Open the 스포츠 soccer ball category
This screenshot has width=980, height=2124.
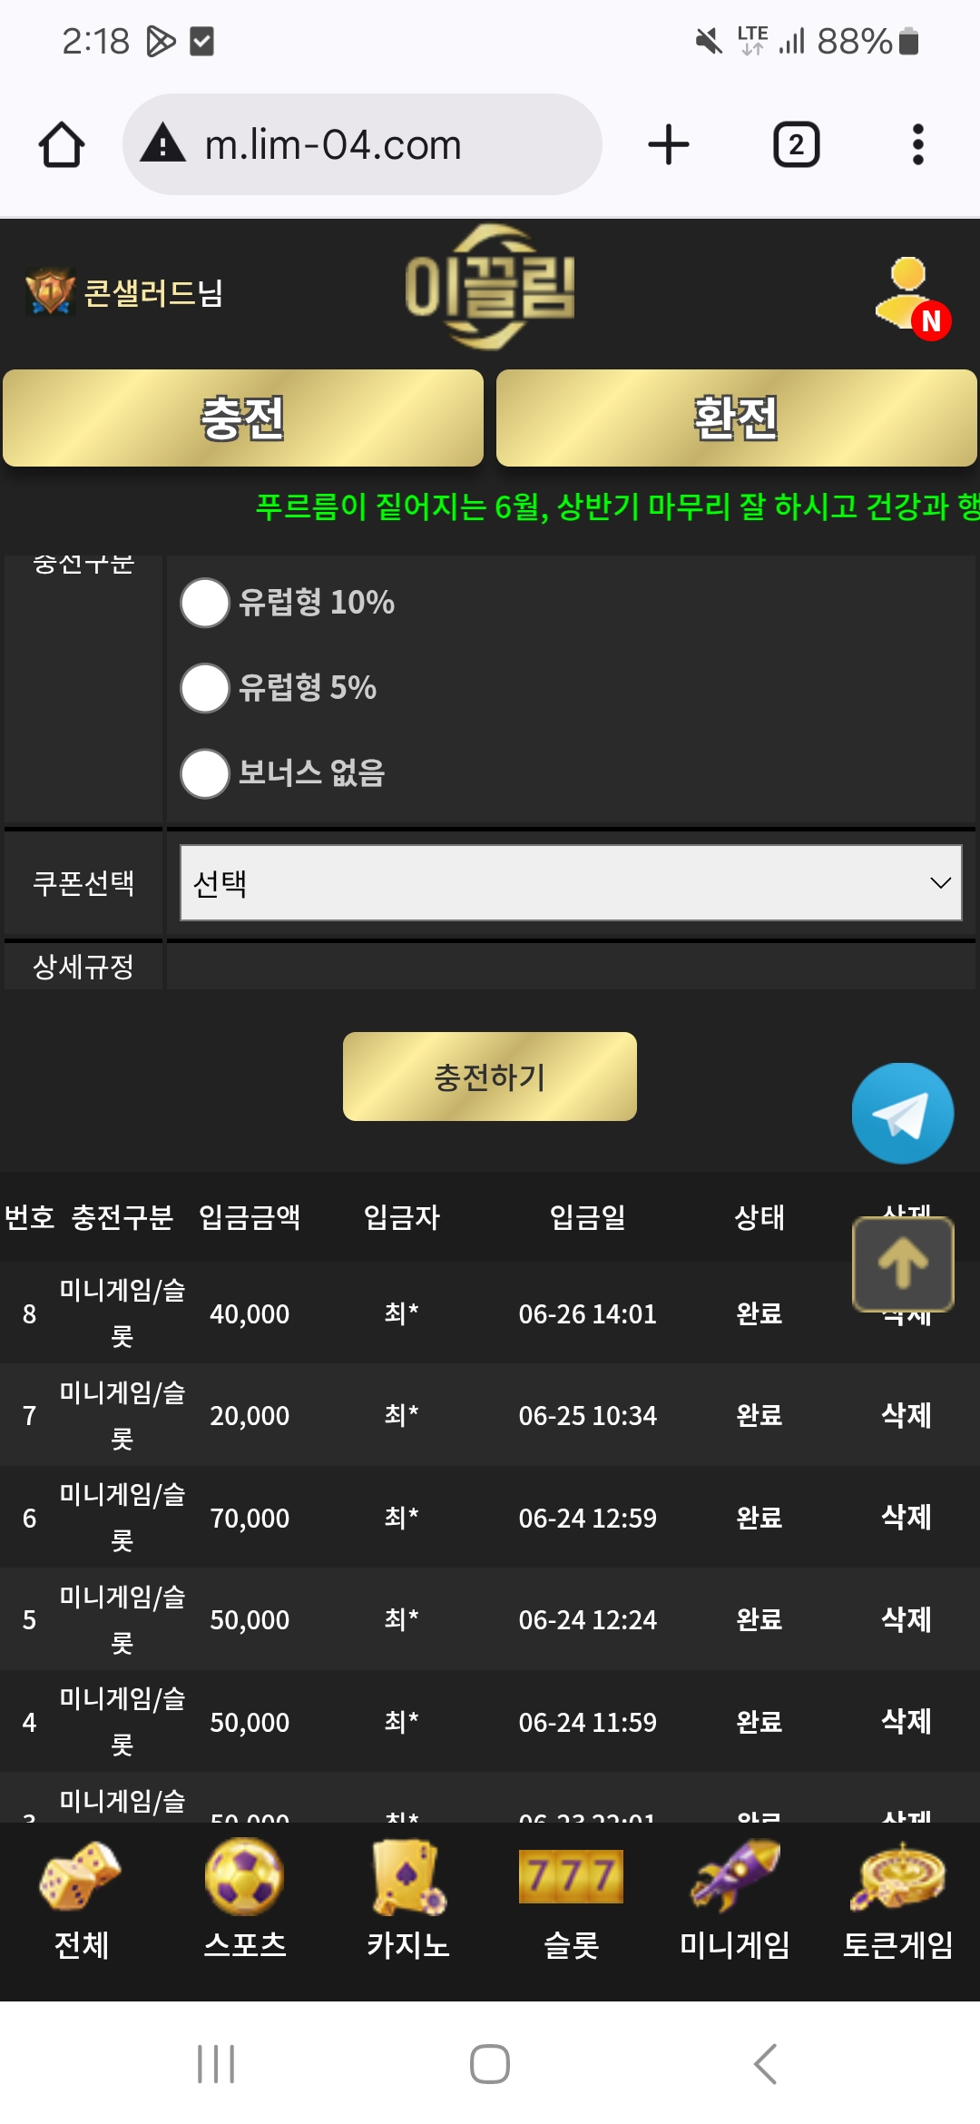click(x=245, y=1900)
